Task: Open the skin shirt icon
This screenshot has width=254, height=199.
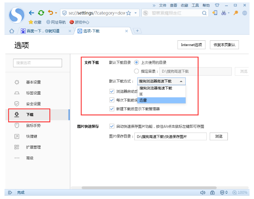Action: pos(217,5)
